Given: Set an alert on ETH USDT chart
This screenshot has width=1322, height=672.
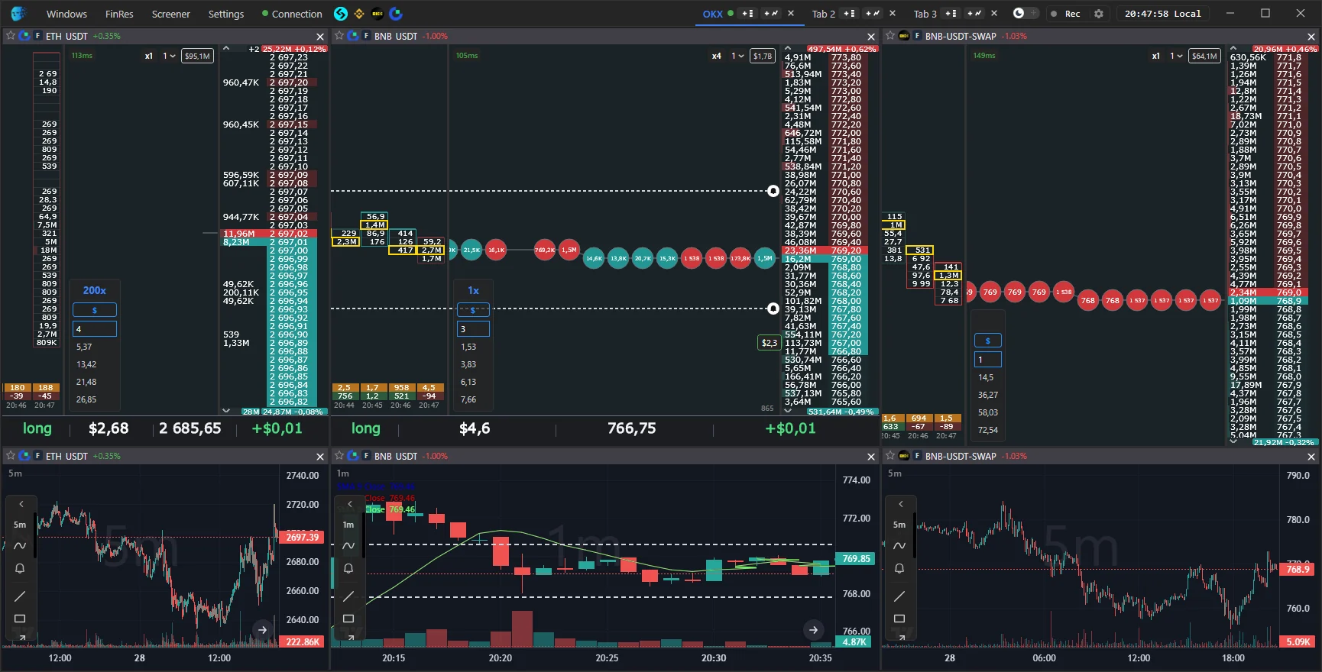Looking at the screenshot, I should pos(20,568).
